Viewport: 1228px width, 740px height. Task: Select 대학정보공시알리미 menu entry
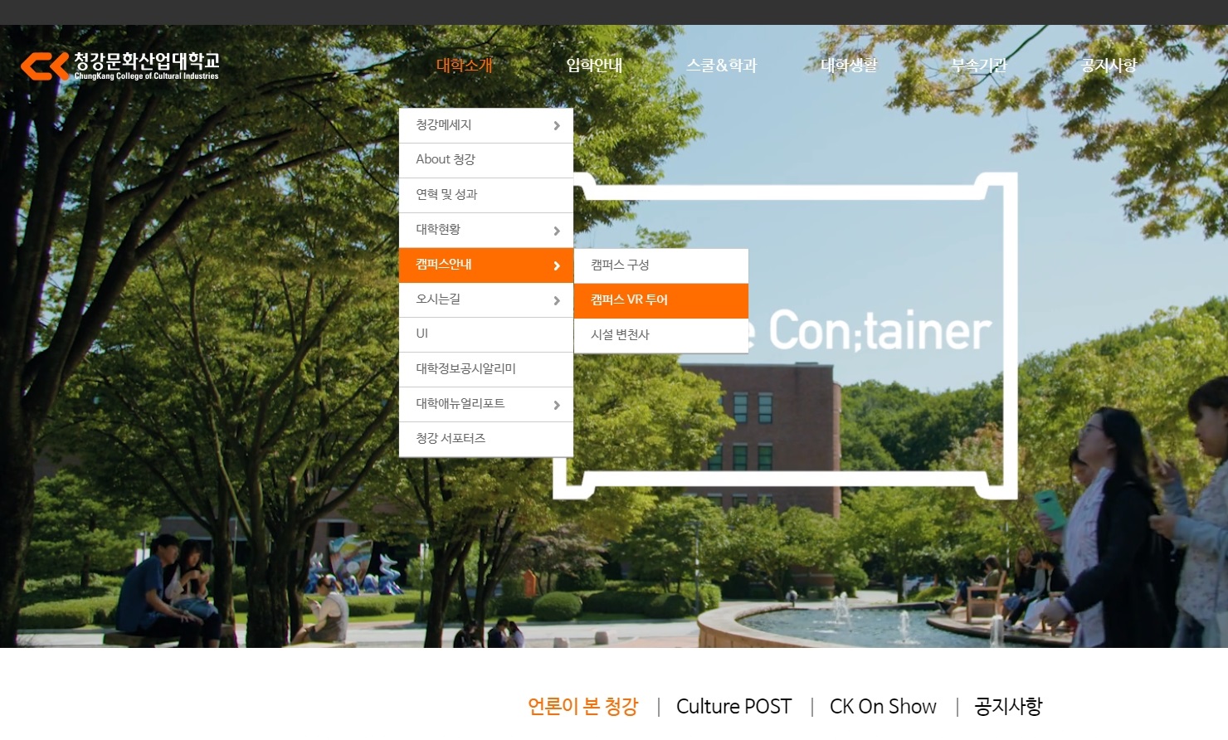pos(486,369)
